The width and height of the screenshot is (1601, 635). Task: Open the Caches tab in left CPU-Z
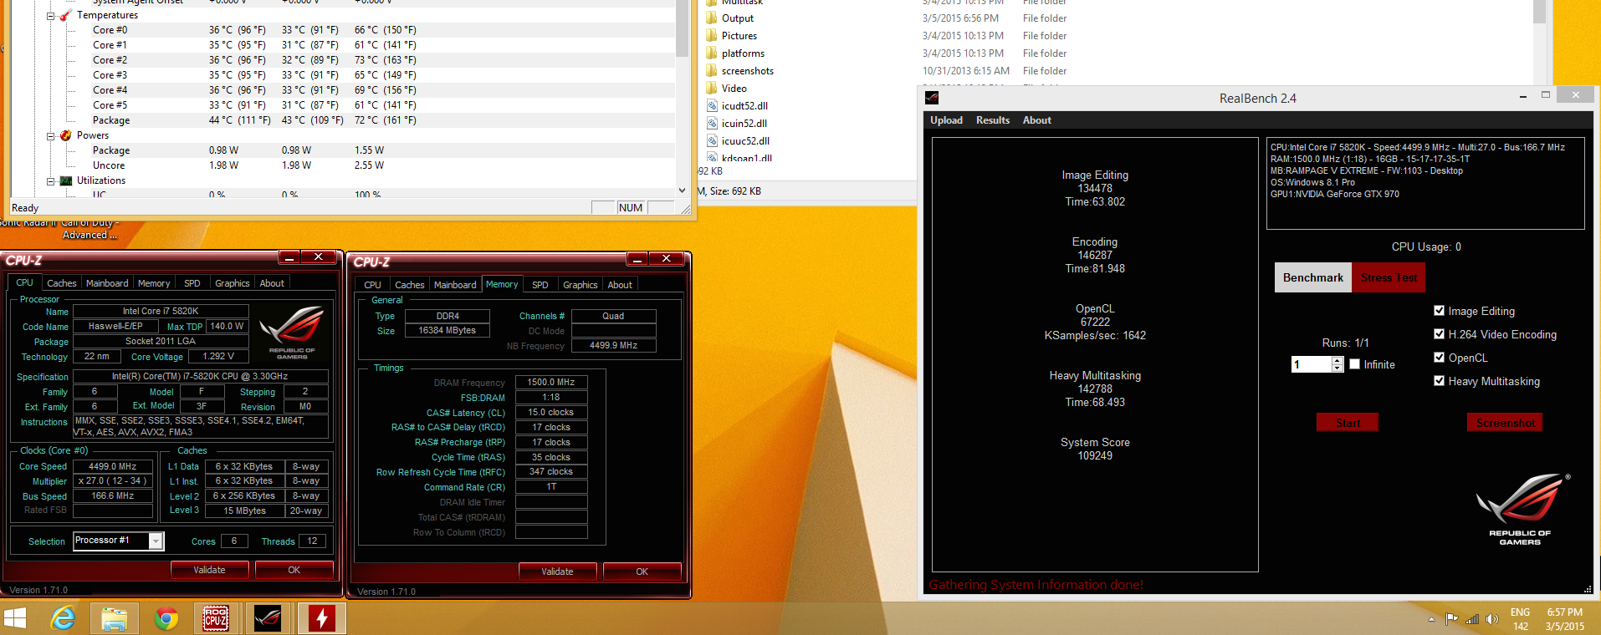[61, 283]
